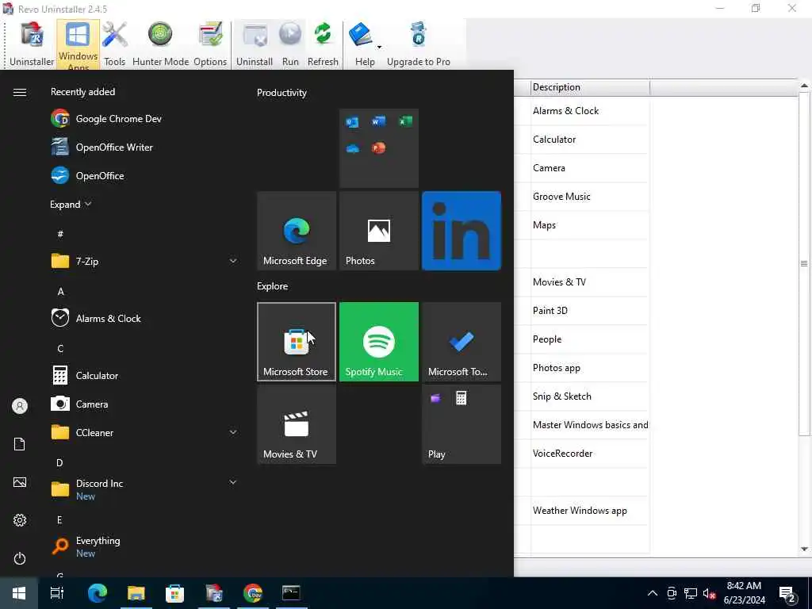Image resolution: width=812 pixels, height=609 pixels.
Task: Click the Productivity group heading
Action: point(282,93)
